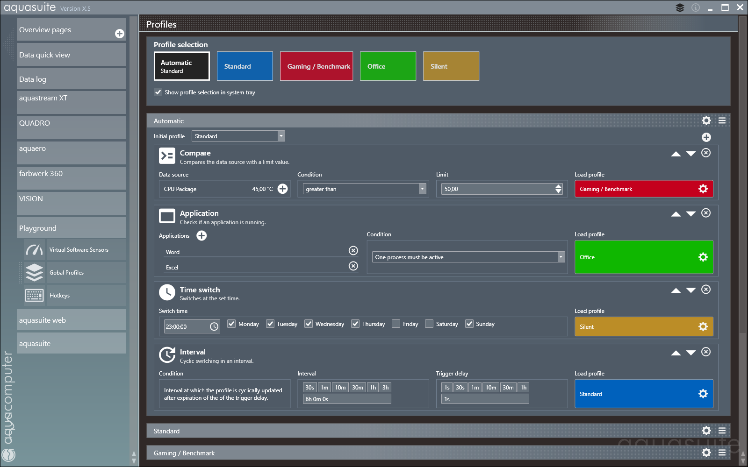The height and width of the screenshot is (467, 748).
Task: Select the Automatic profile tile
Action: point(182,66)
